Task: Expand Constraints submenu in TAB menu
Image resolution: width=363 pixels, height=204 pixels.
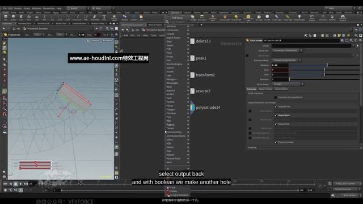Action: [178, 30]
